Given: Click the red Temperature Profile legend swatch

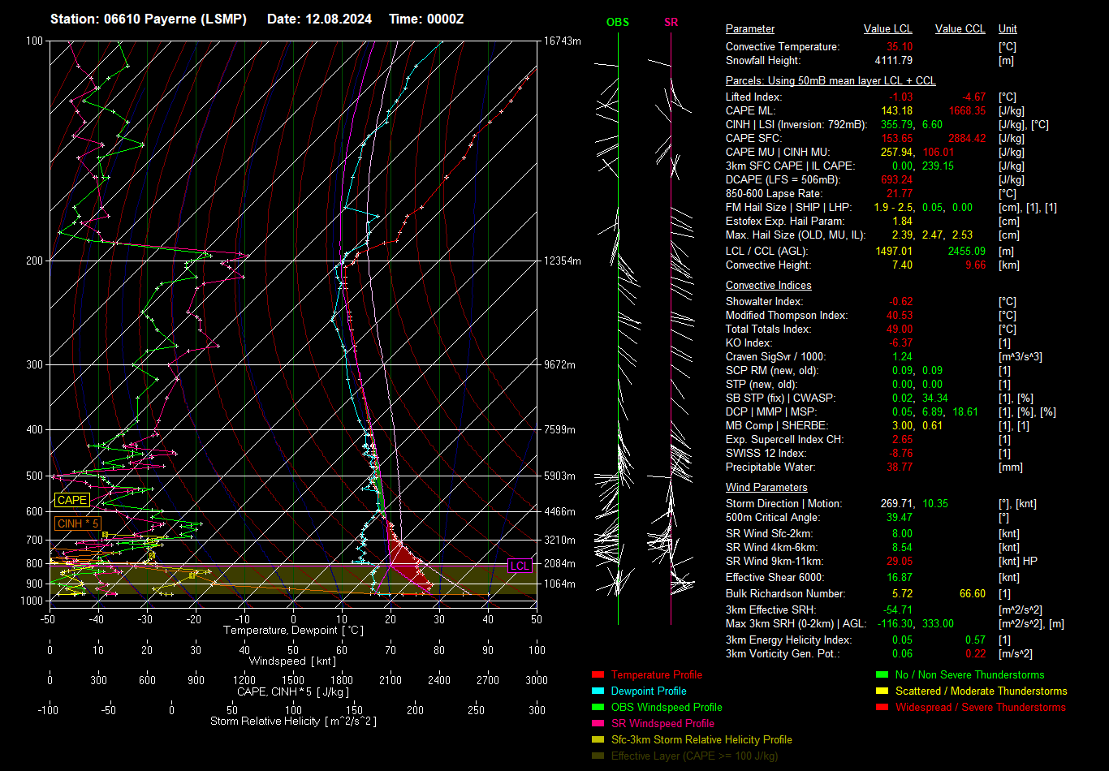Looking at the screenshot, I should [598, 675].
